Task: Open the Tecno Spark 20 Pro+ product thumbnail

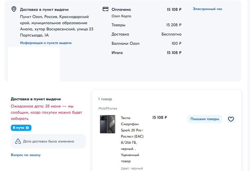Action: pos(108,124)
